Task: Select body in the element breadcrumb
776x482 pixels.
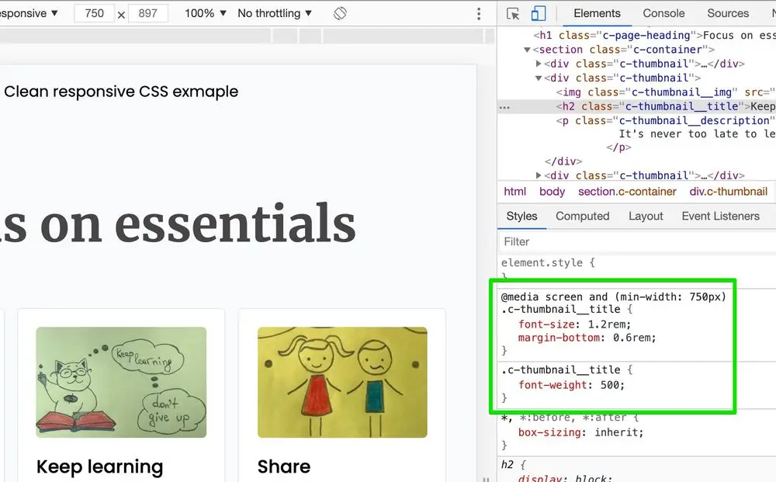Action: [552, 191]
